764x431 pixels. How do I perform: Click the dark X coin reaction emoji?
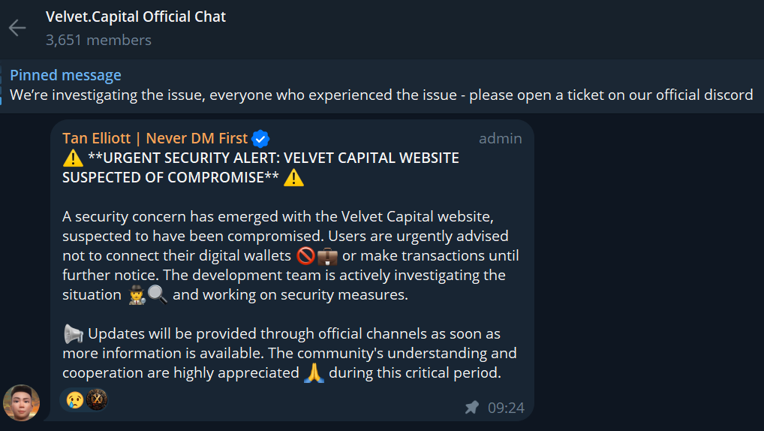(x=96, y=400)
